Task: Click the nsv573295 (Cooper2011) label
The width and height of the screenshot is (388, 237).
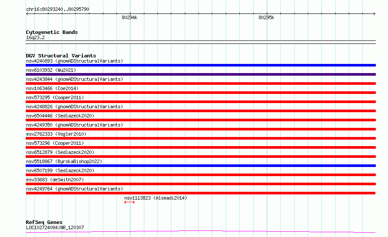Action: click(55, 97)
